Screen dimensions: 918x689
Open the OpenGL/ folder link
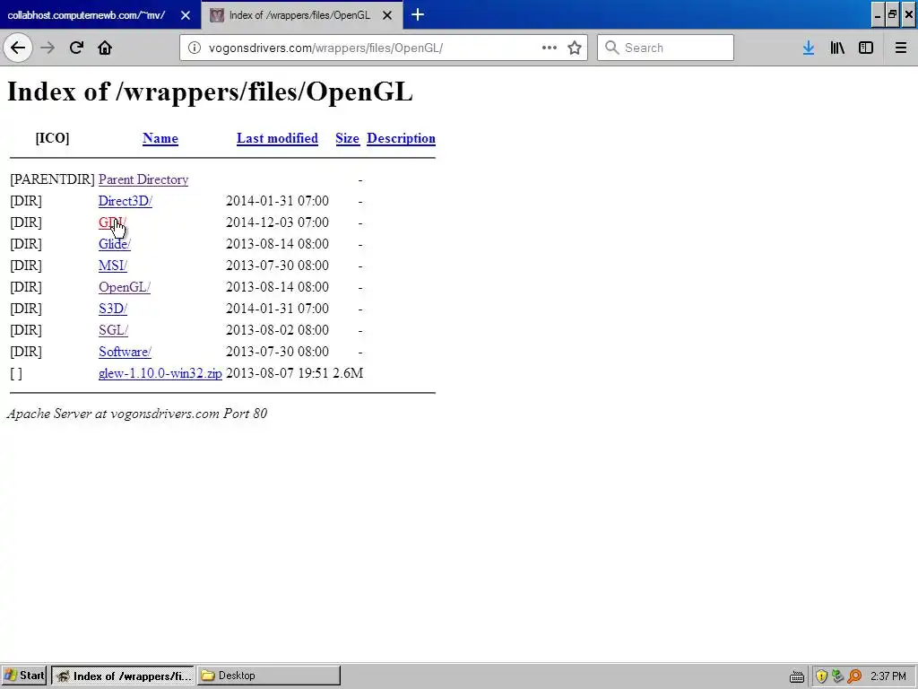click(x=125, y=287)
